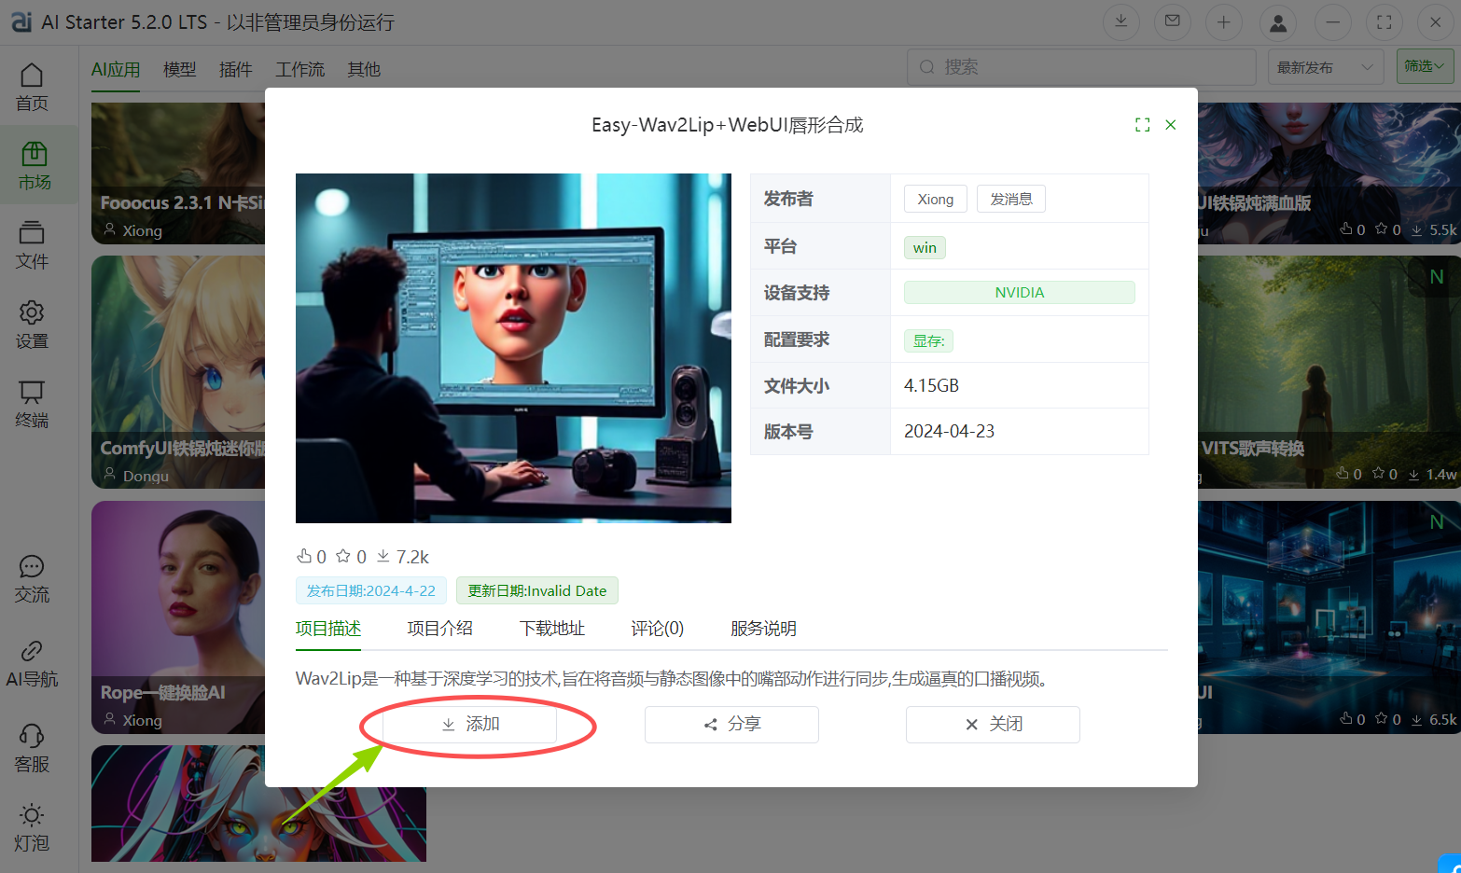
Task: Click the Xiong publisher button
Action: [x=936, y=199]
